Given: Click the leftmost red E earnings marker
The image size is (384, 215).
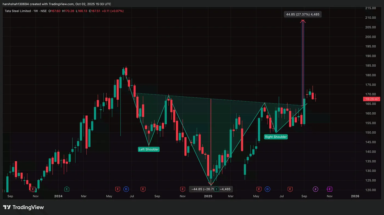Looking at the screenshot, I should [33, 189].
